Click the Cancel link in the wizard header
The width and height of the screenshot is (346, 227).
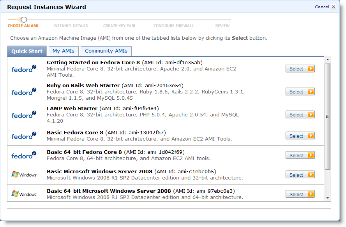(322, 7)
